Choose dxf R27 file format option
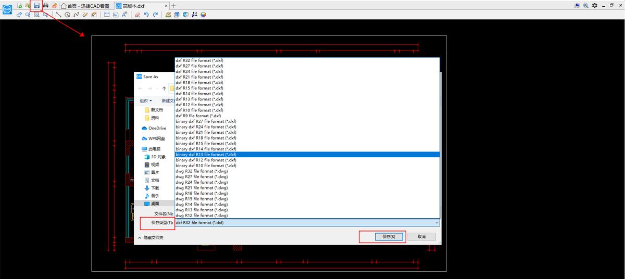 307,66
